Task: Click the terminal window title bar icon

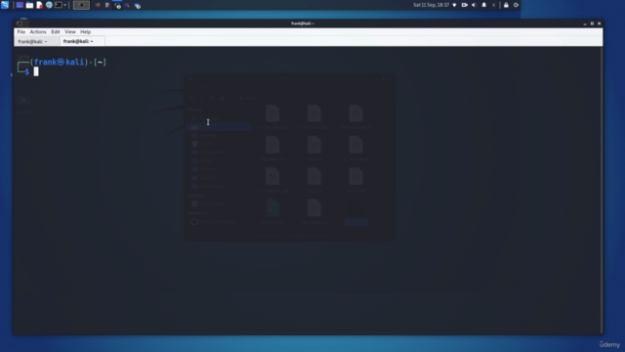Action: coord(20,23)
